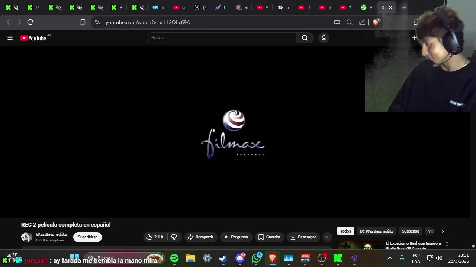This screenshot has width=476, height=267.
Task: Dislike the video
Action: (x=174, y=237)
